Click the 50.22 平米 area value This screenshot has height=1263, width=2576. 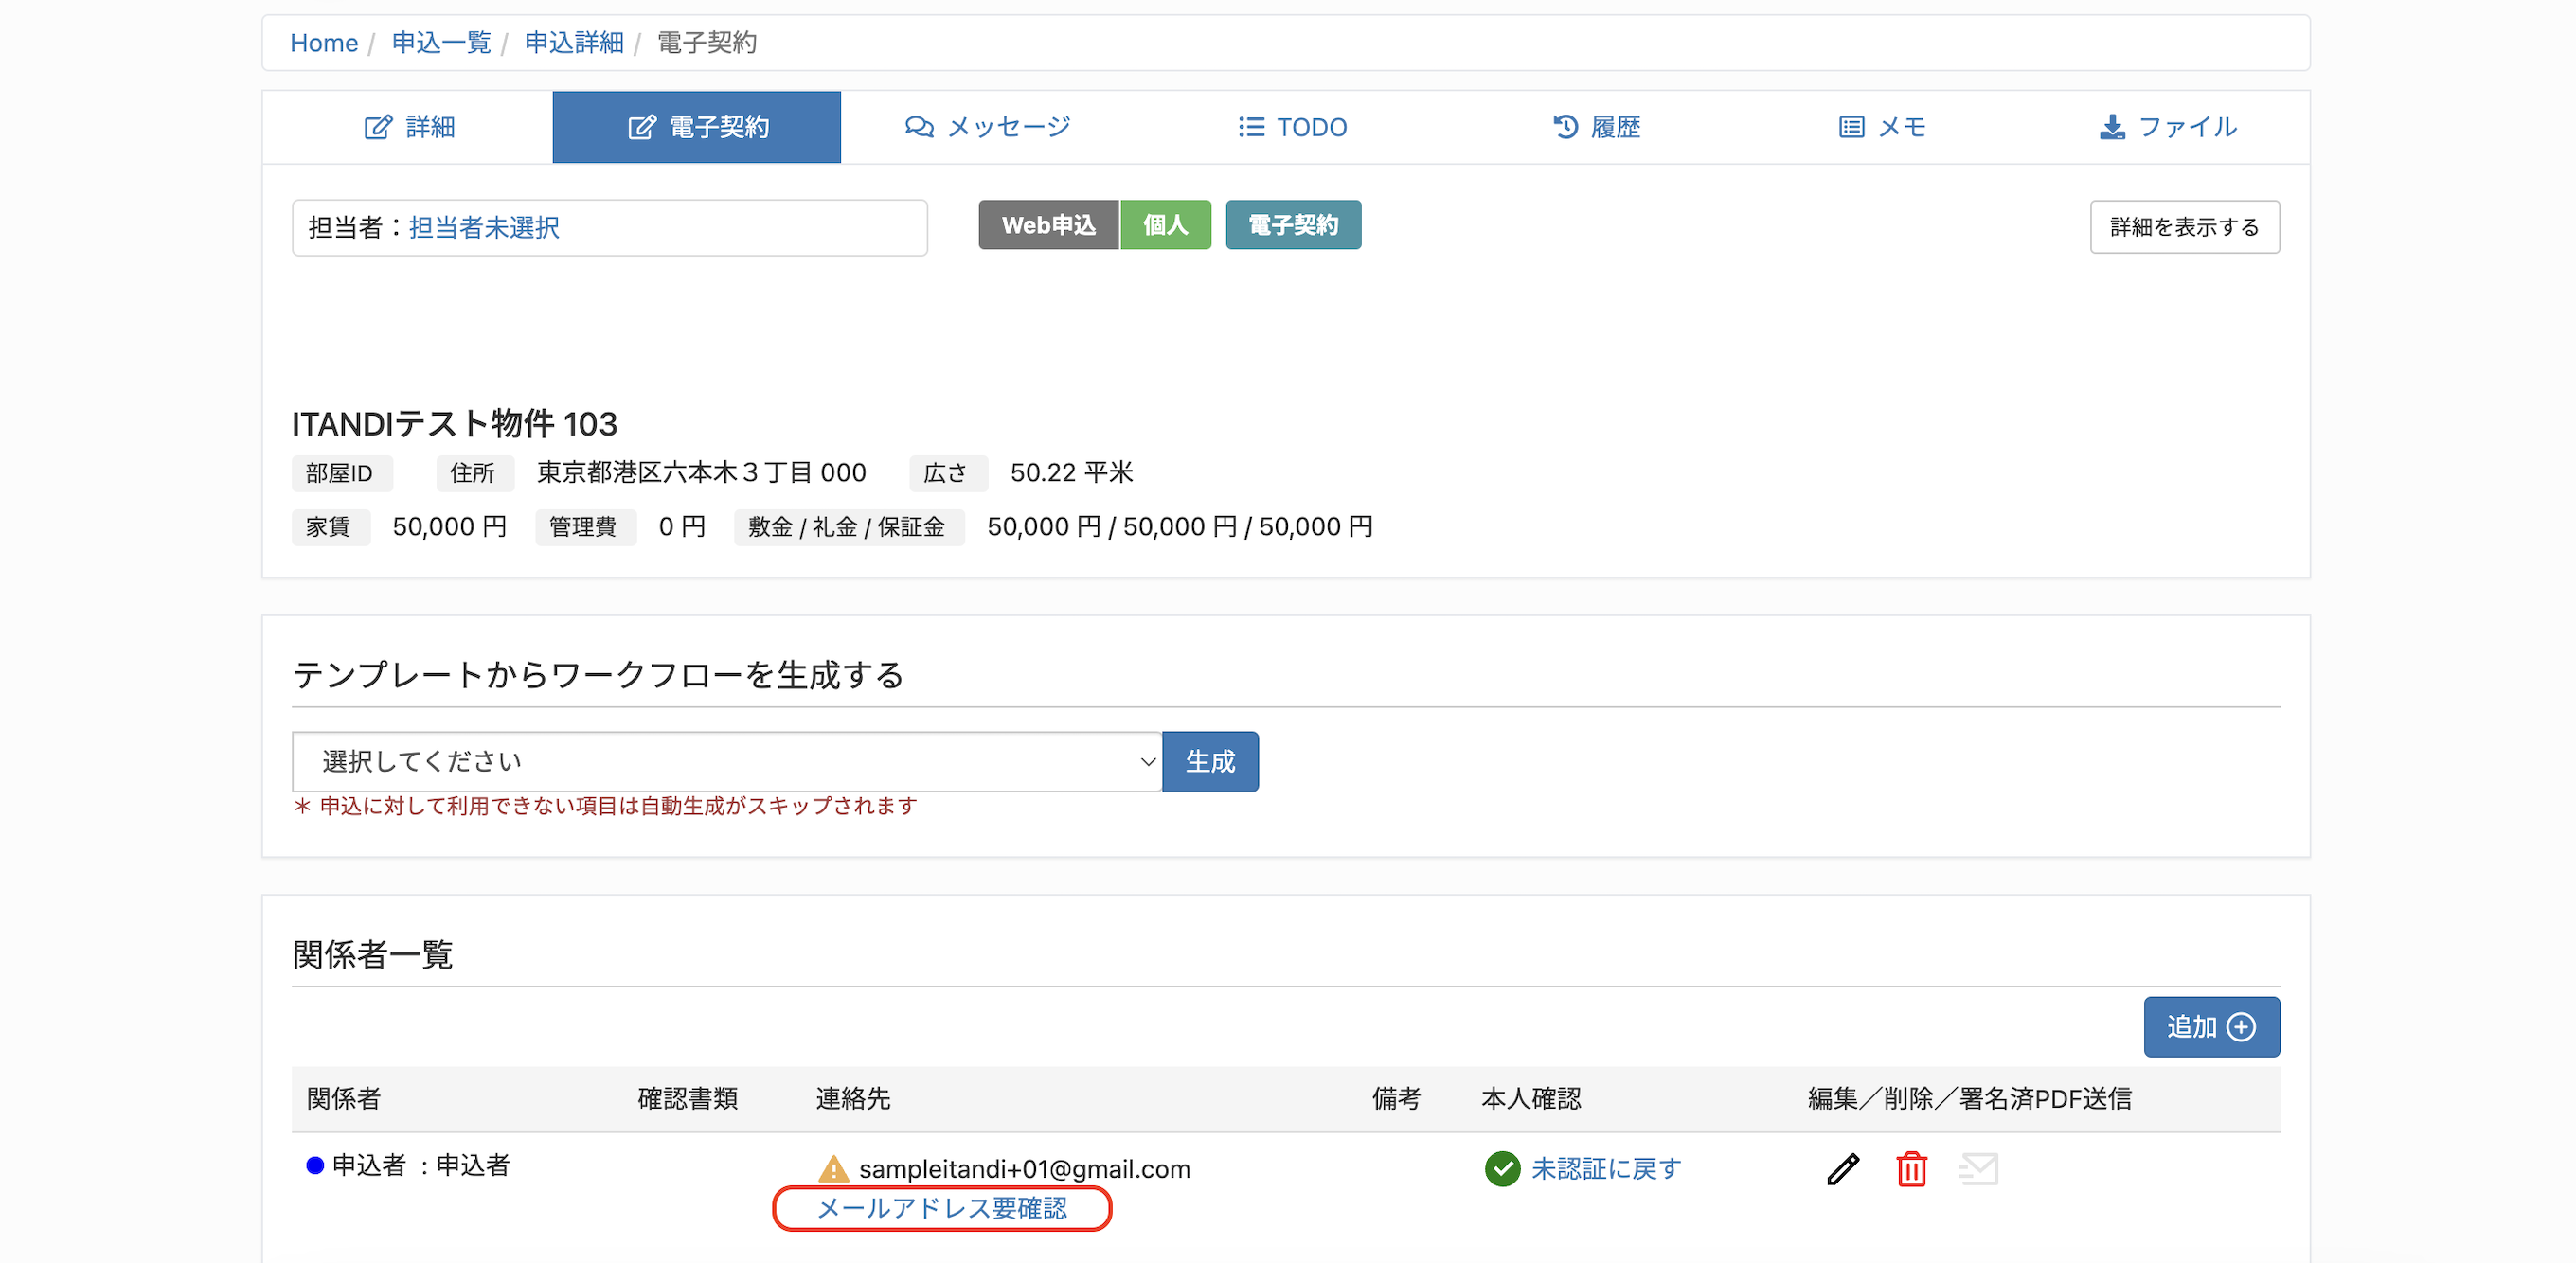click(1071, 472)
